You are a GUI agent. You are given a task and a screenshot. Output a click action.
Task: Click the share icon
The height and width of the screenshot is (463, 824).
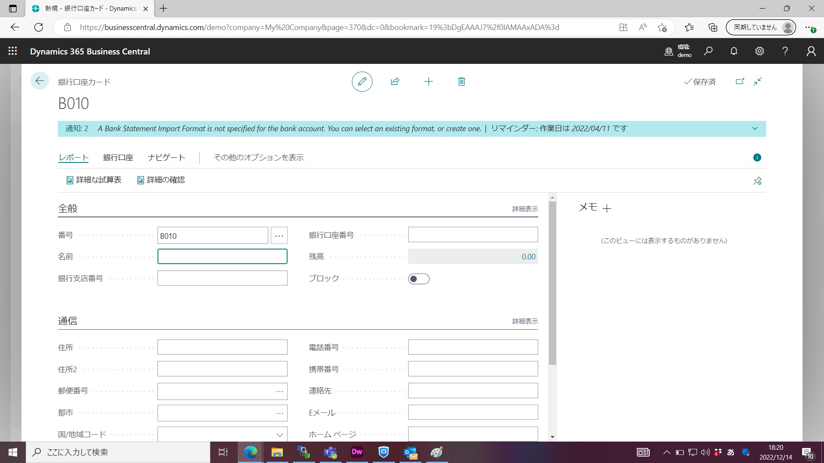[x=395, y=81]
